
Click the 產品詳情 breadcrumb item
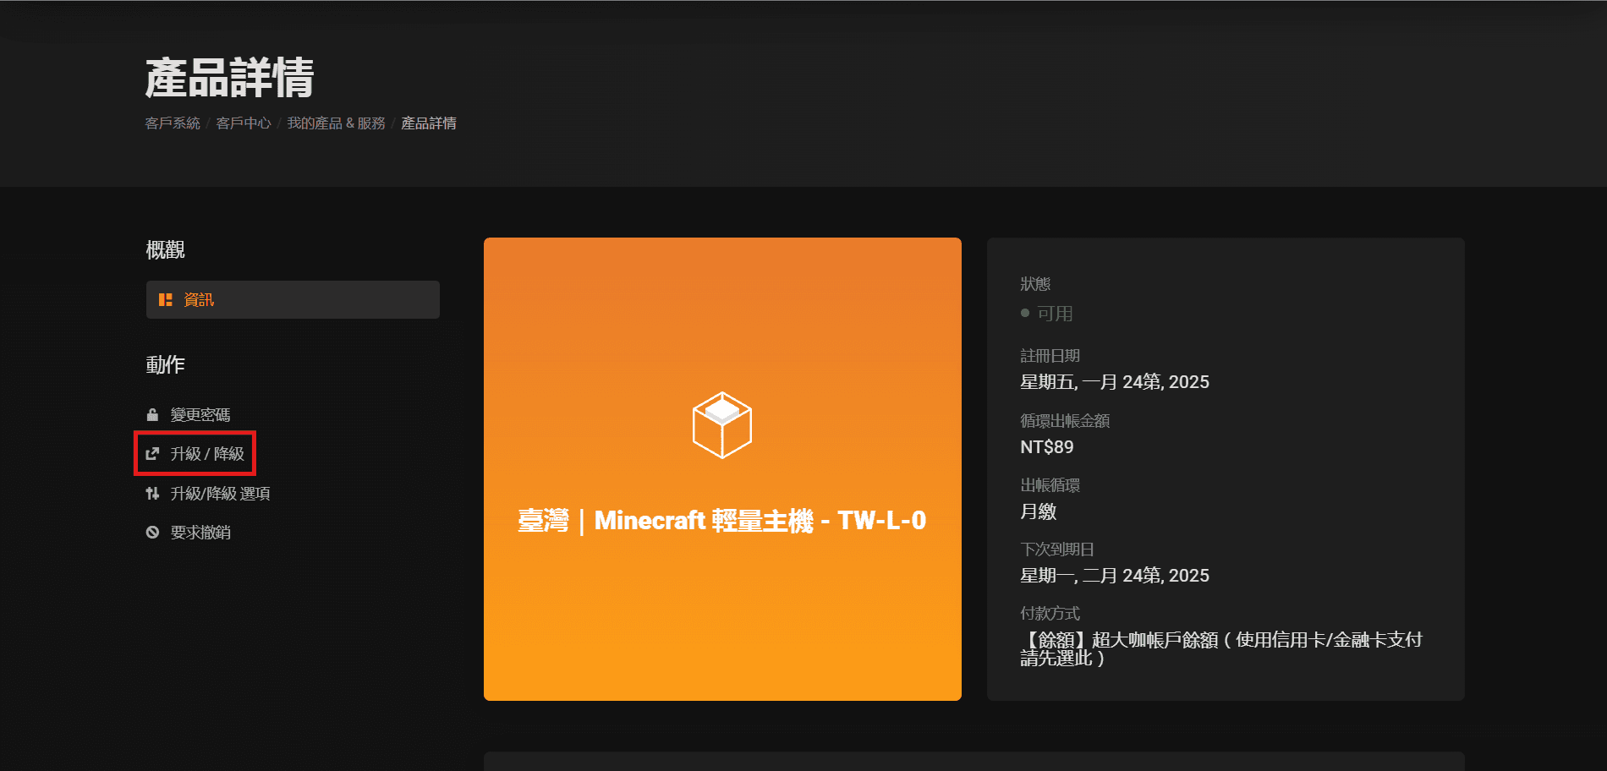pos(429,123)
